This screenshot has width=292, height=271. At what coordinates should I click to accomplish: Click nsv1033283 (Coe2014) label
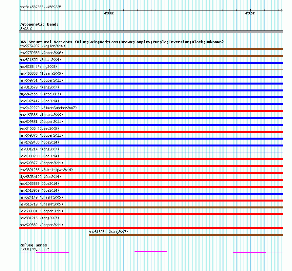pos(39,156)
